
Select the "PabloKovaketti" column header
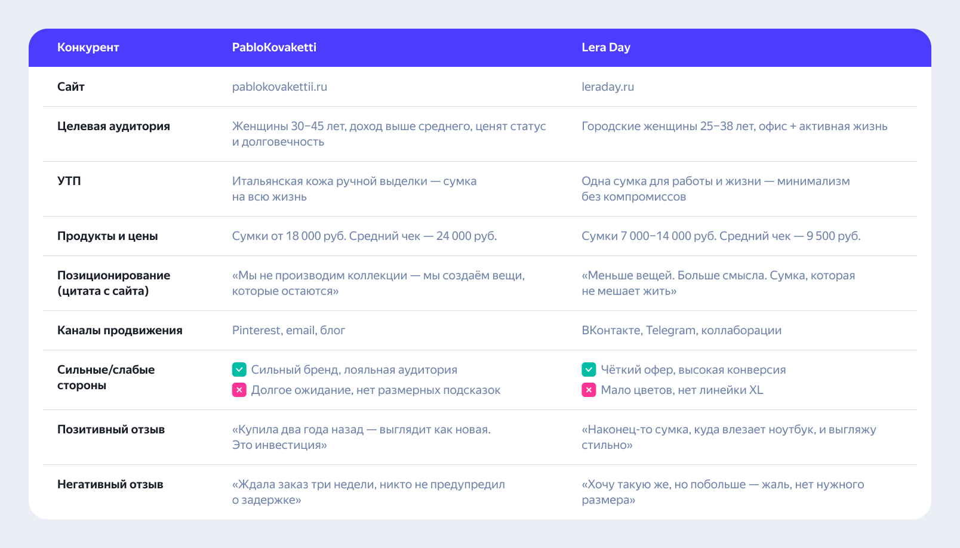274,47
